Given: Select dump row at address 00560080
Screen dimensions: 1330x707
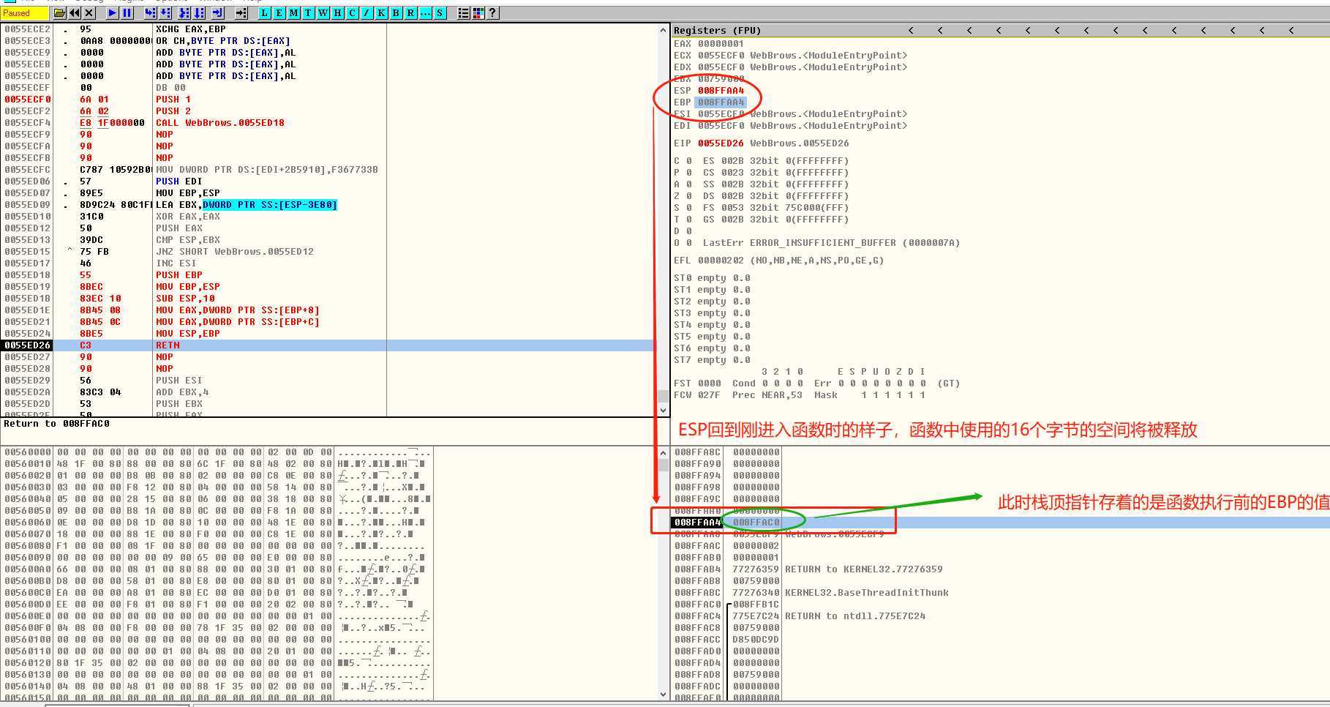Looking at the screenshot, I should (x=217, y=545).
